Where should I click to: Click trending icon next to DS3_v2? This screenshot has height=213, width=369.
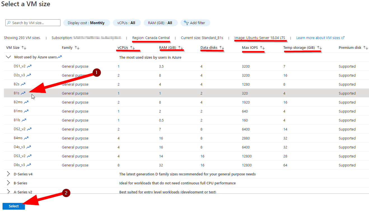coord(29,156)
